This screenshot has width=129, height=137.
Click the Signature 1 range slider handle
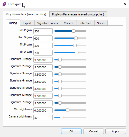pyautogui.click(x=60, y=60)
